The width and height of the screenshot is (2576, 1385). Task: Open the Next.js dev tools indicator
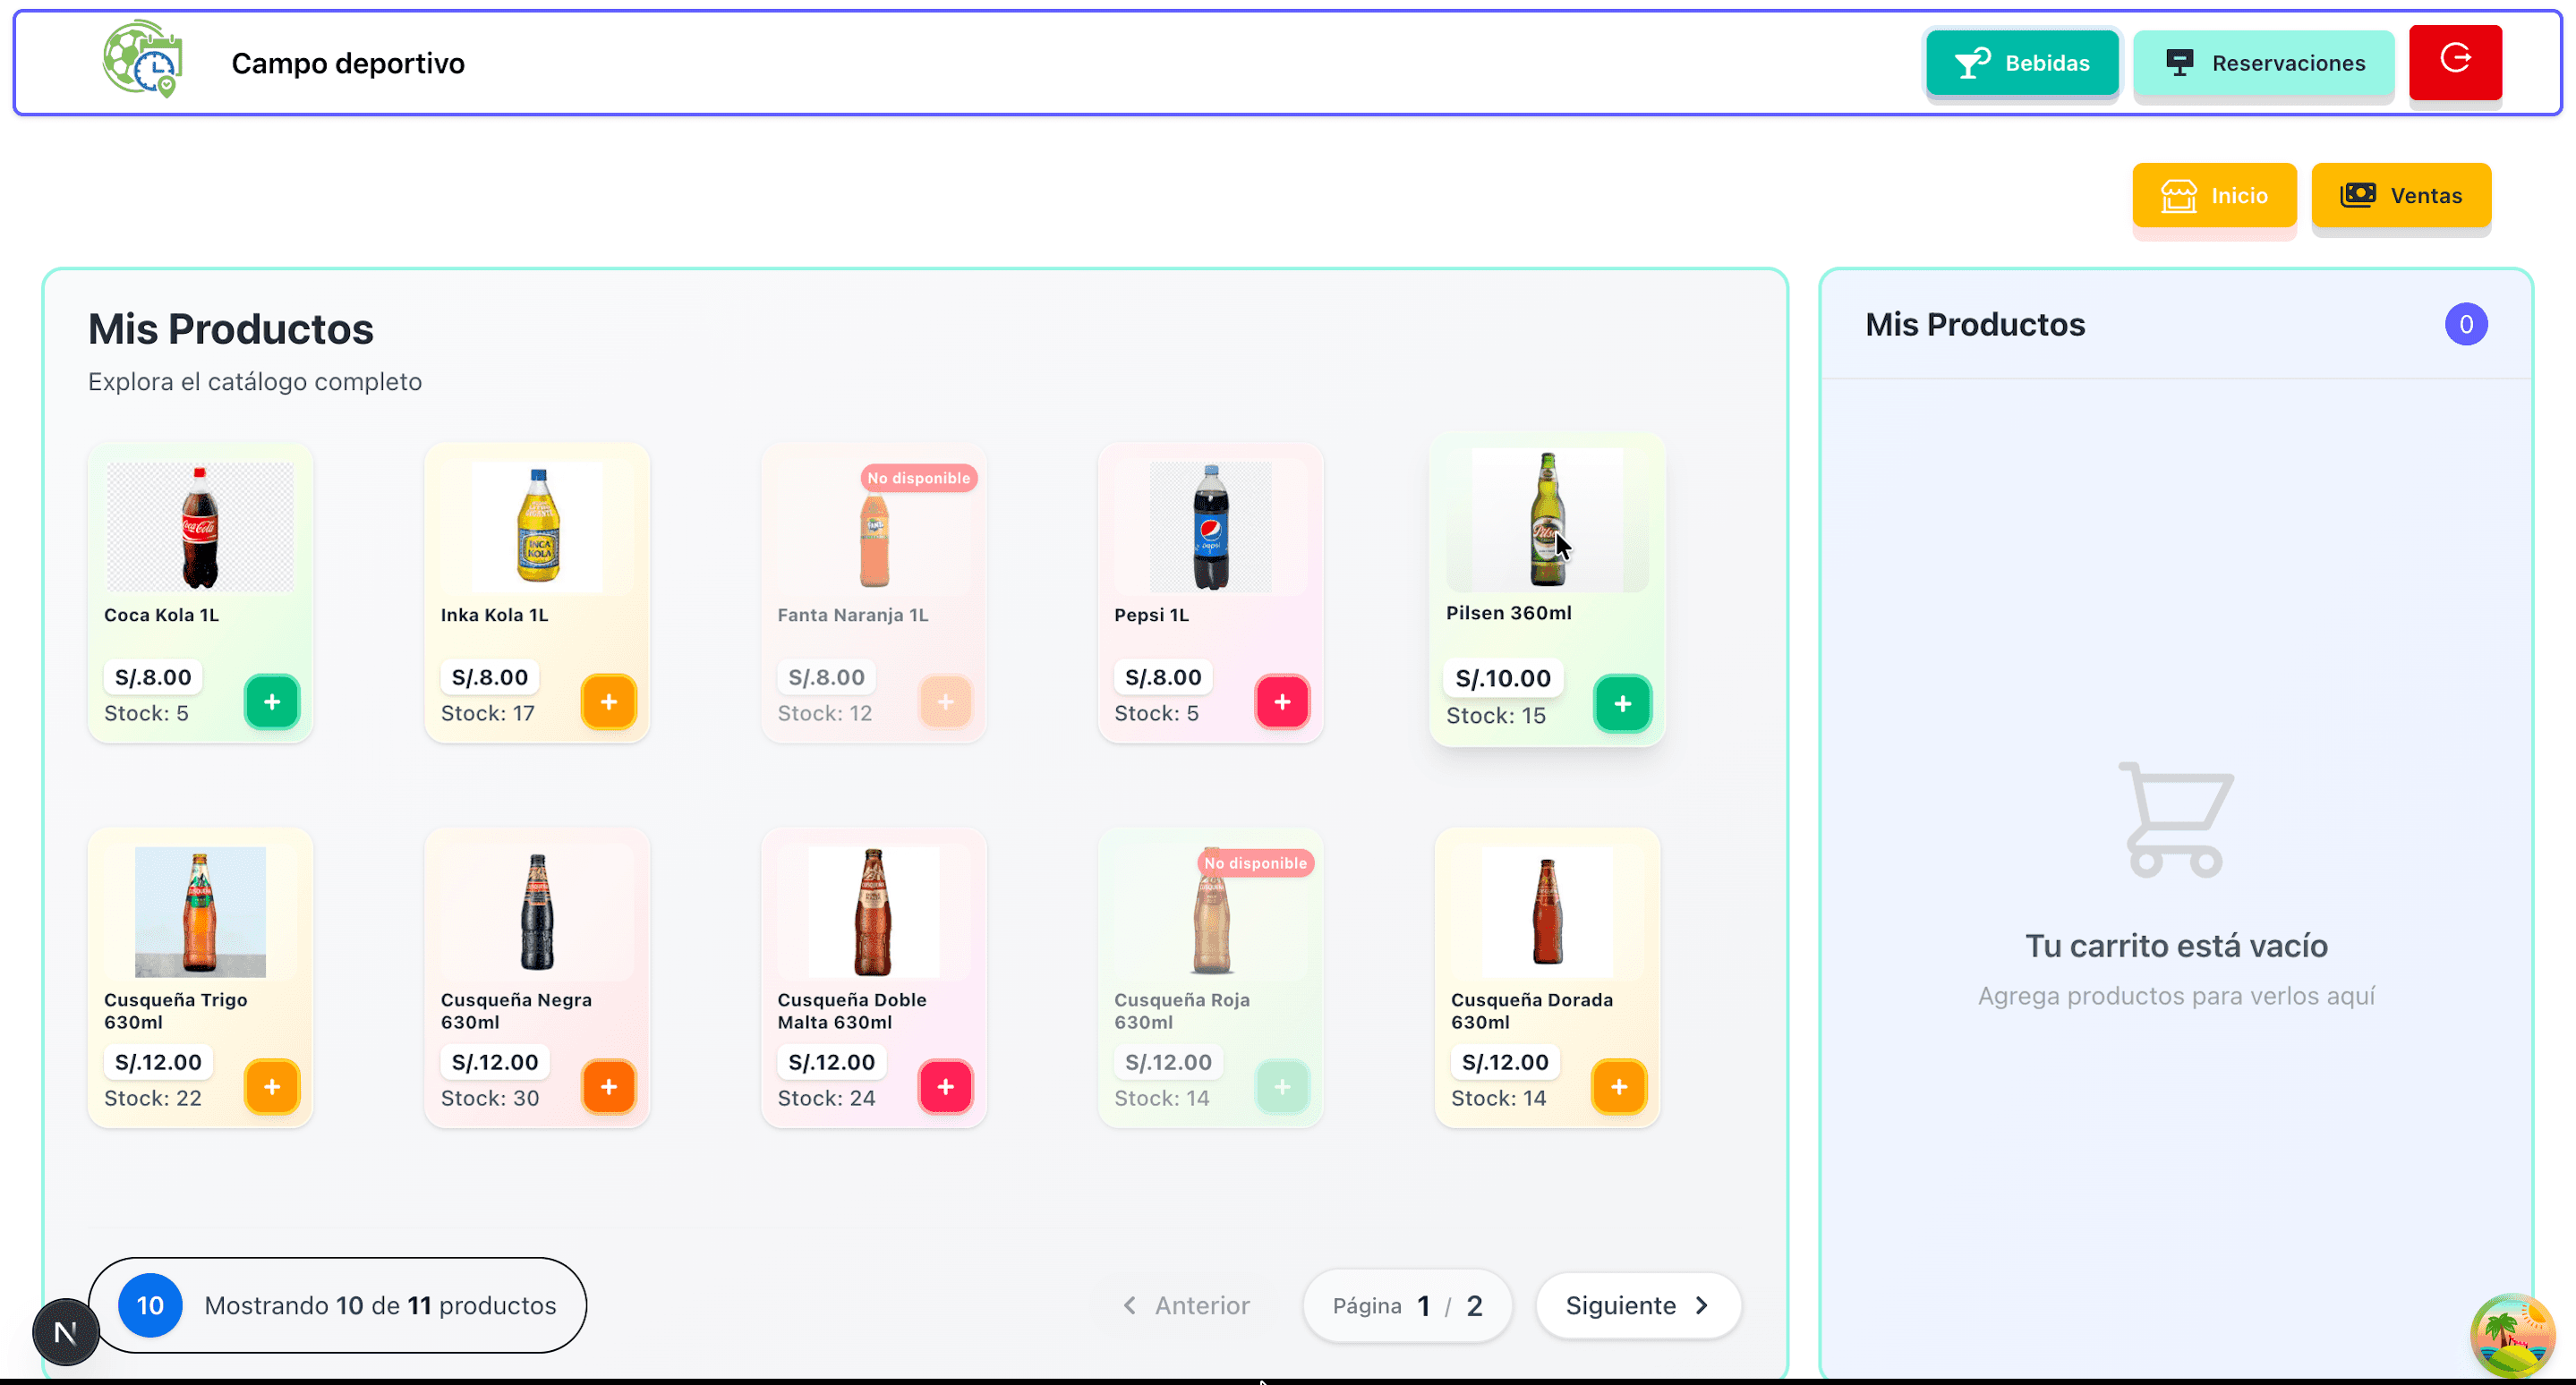[66, 1332]
